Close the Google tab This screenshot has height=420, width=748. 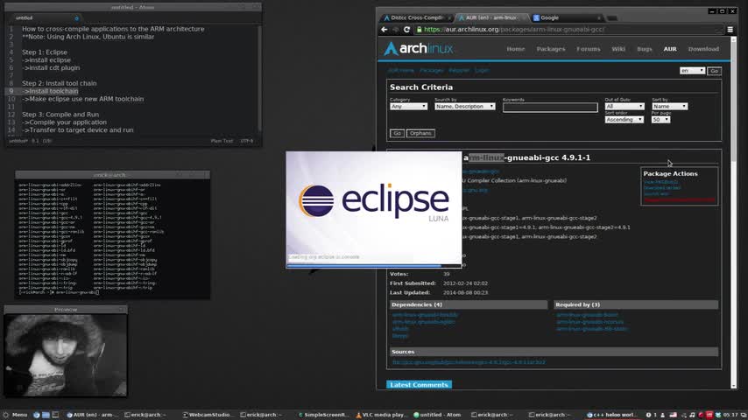(x=599, y=18)
